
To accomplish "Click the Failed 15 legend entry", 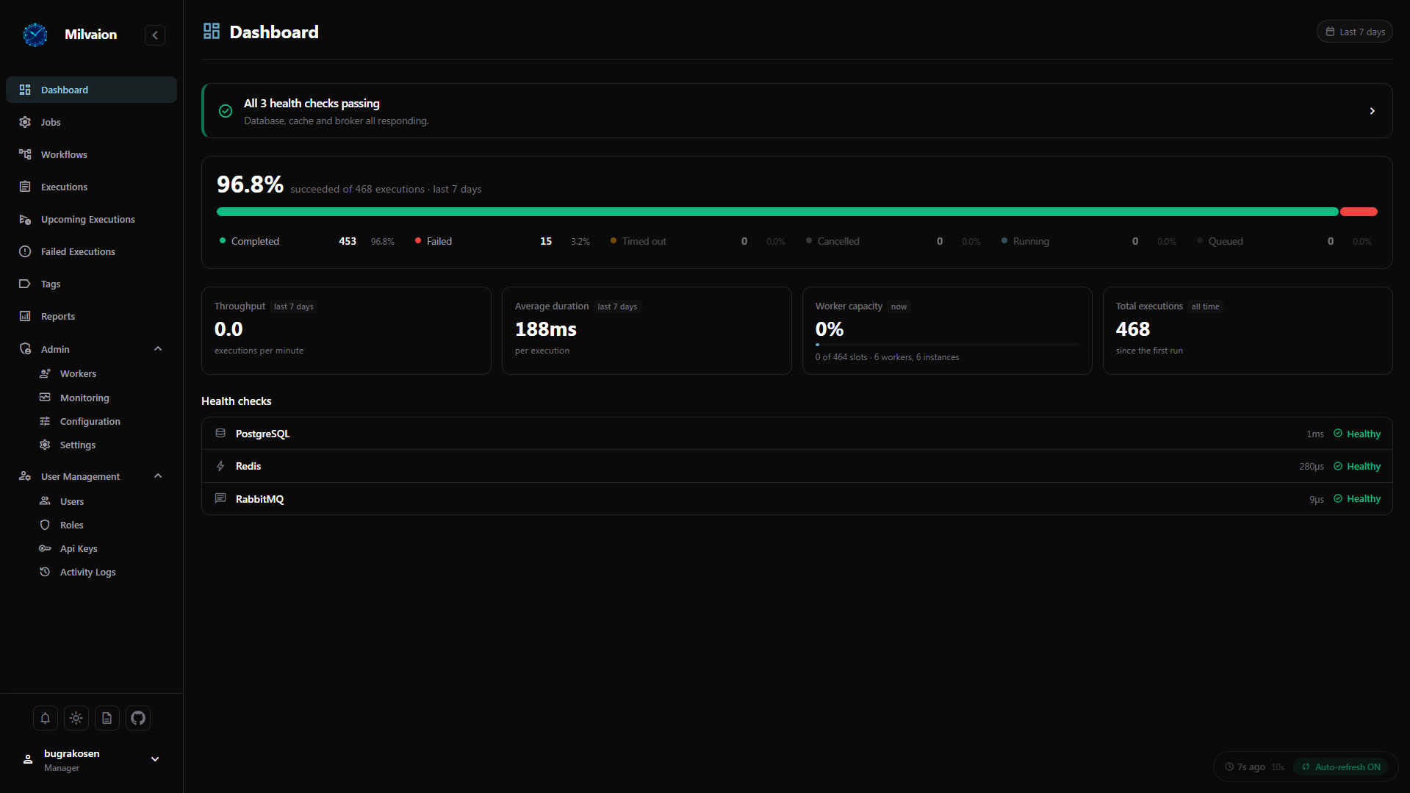I will (503, 241).
